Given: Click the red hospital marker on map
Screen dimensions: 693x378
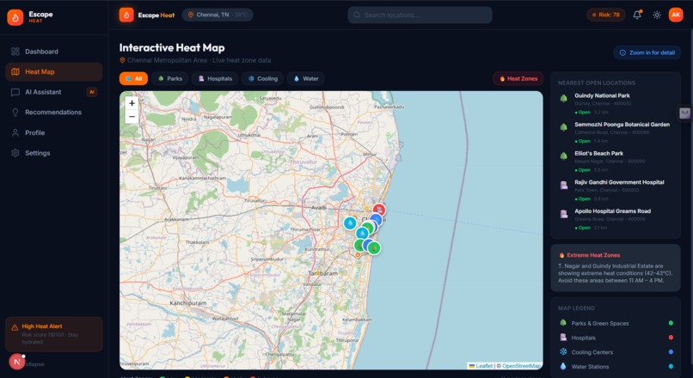Looking at the screenshot, I should coord(379,210).
